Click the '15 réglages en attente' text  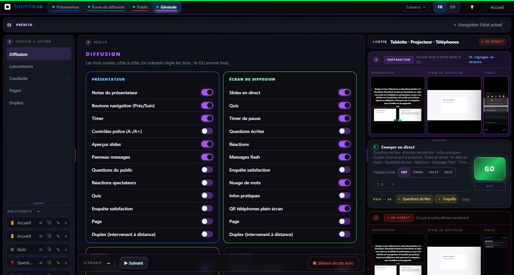pos(481,59)
